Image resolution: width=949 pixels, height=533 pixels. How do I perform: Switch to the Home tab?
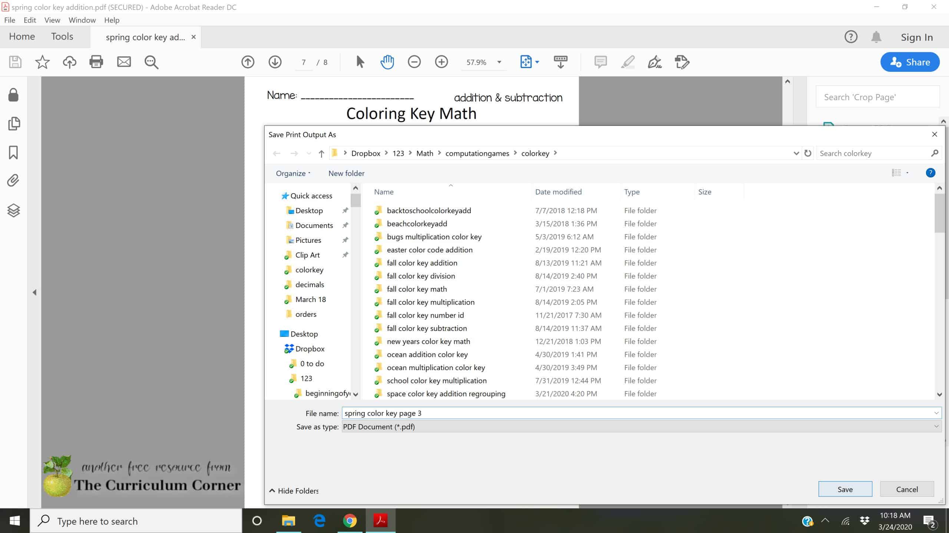click(22, 36)
